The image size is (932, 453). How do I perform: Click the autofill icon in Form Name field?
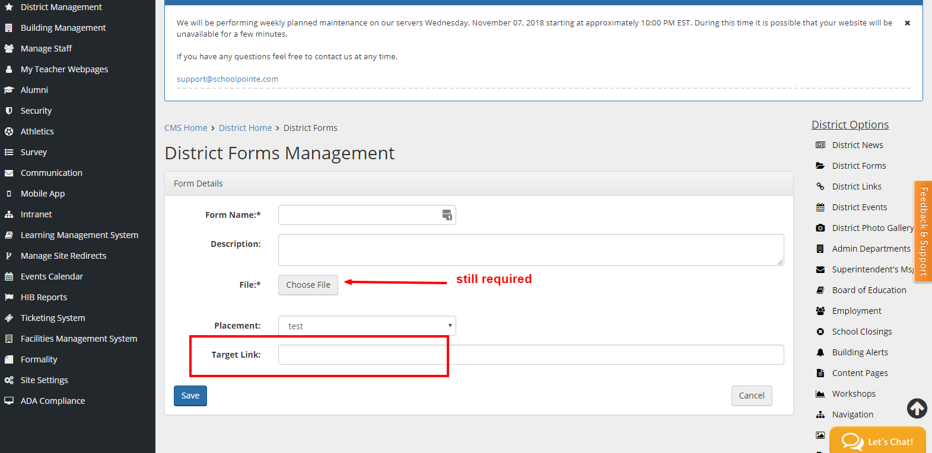point(447,215)
